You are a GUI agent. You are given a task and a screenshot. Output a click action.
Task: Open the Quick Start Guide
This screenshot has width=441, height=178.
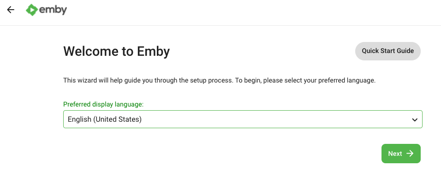pyautogui.click(x=388, y=51)
